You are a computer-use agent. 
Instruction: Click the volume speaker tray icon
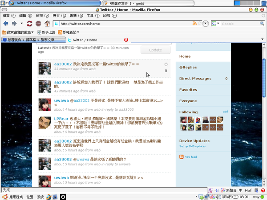218,197
